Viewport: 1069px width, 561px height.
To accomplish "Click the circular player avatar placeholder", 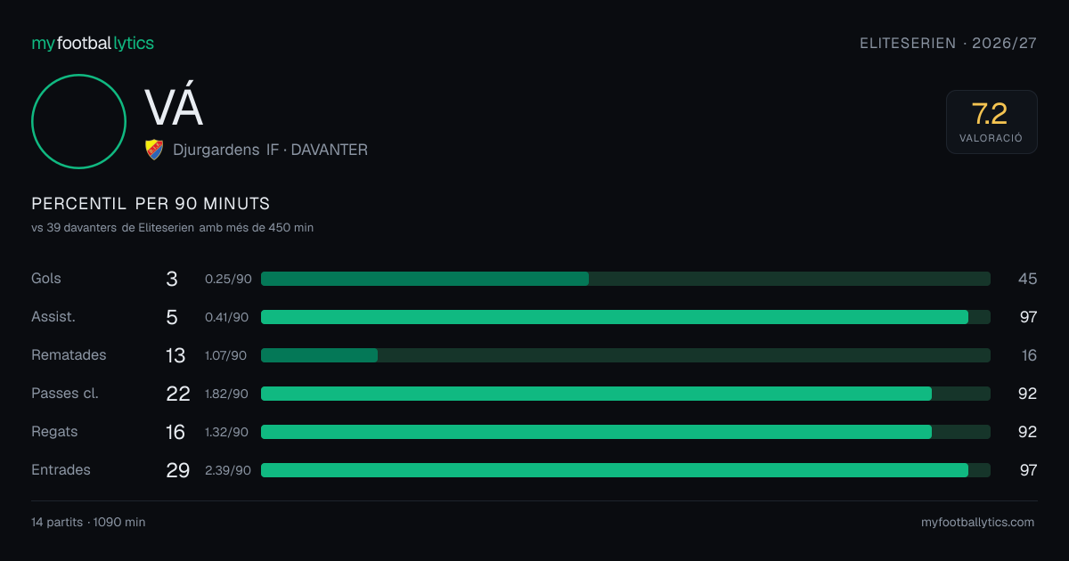I will 78,121.
